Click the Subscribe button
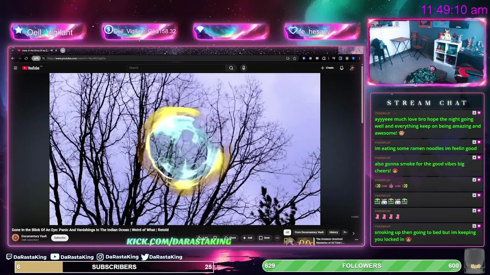This screenshot has height=275, width=490. click(x=60, y=238)
